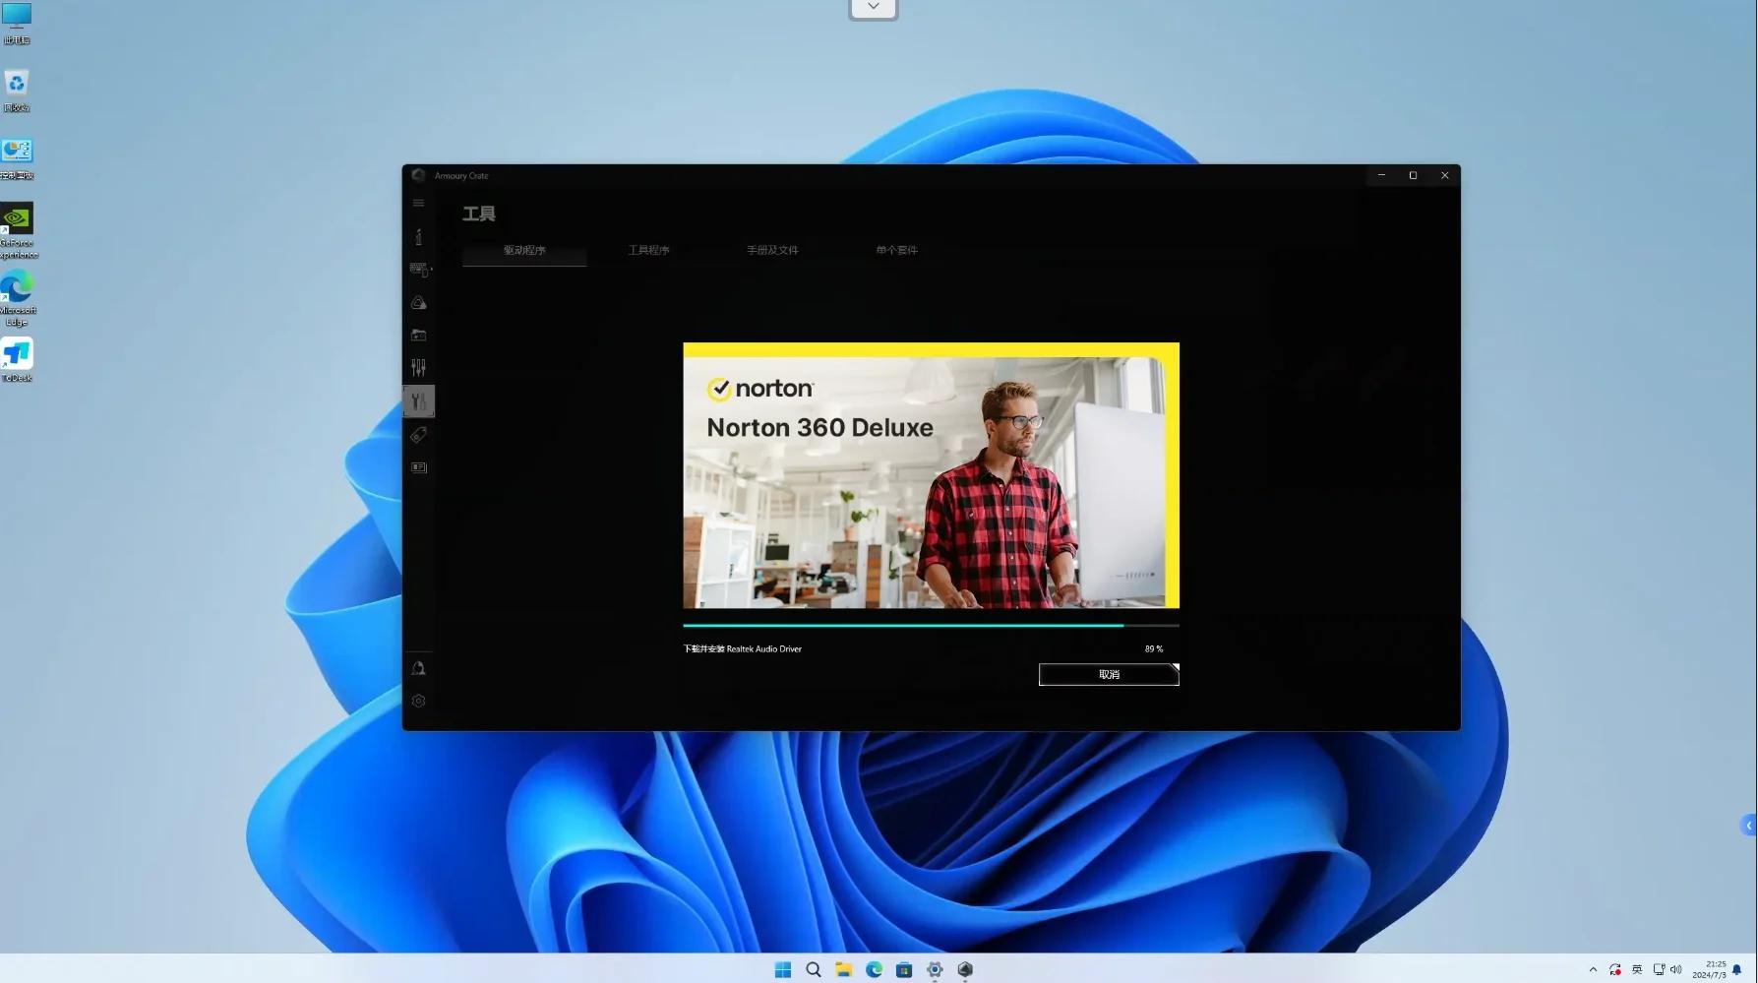Click the 89 % progress value
1758x983 pixels.
[1153, 648]
